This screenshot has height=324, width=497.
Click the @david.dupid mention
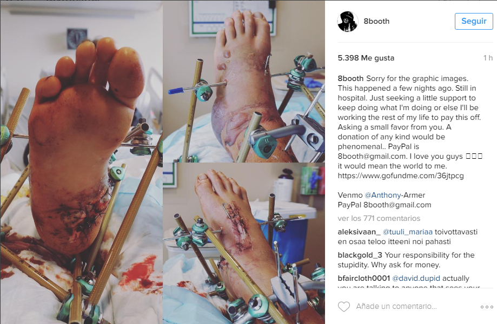click(x=416, y=279)
